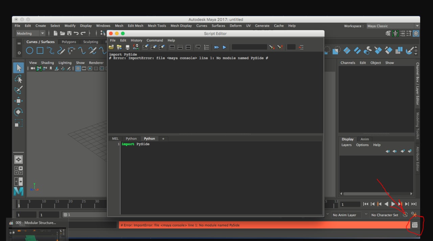
Task: Activate Select tool arrow in Tool Box
Action: pos(19,68)
